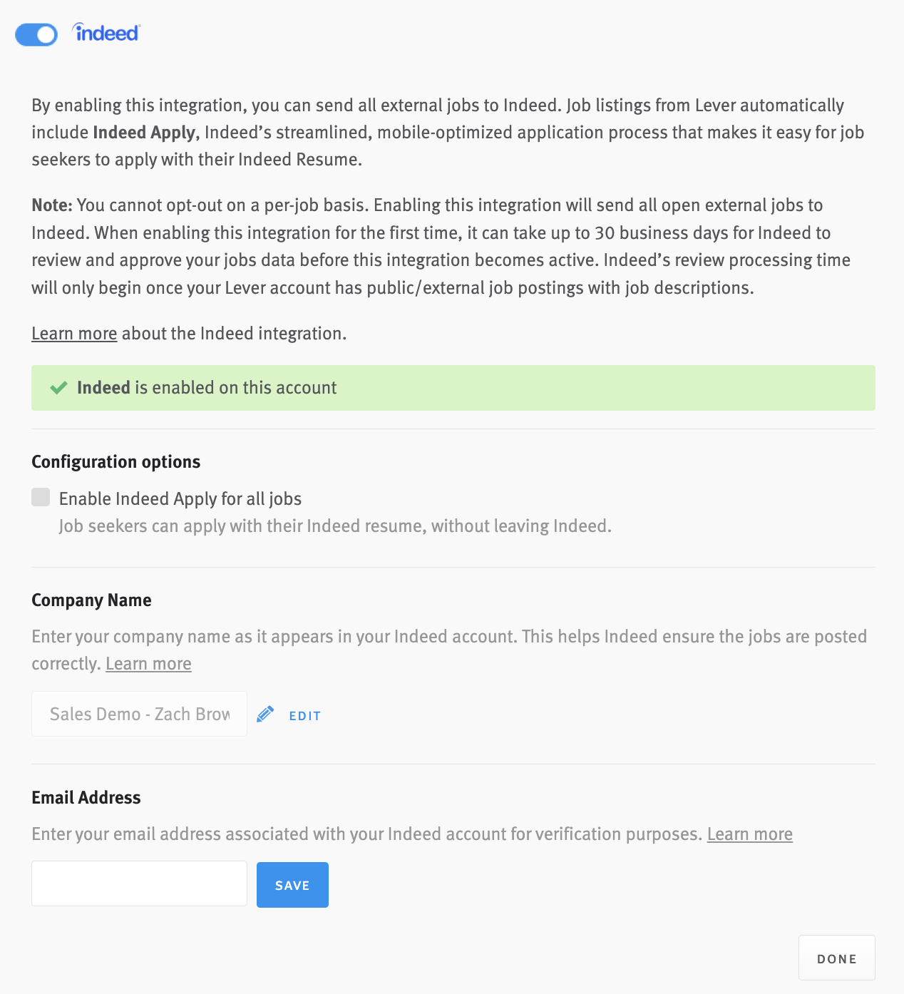Open Learn more about the Indeed integration
904x994 pixels.
coord(73,333)
